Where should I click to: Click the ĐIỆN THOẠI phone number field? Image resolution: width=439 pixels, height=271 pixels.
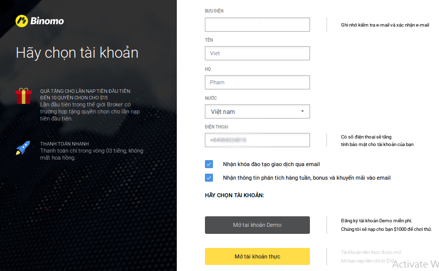(x=257, y=140)
